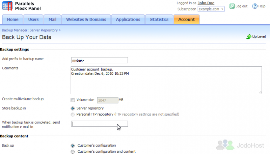270x154 pixels.
Task: Open the Subscription example.com dropdown
Action: coord(211,9)
